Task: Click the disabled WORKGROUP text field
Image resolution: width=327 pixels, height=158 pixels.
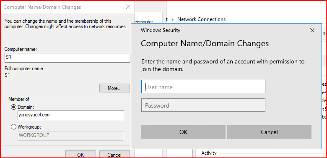Action: click(x=71, y=136)
